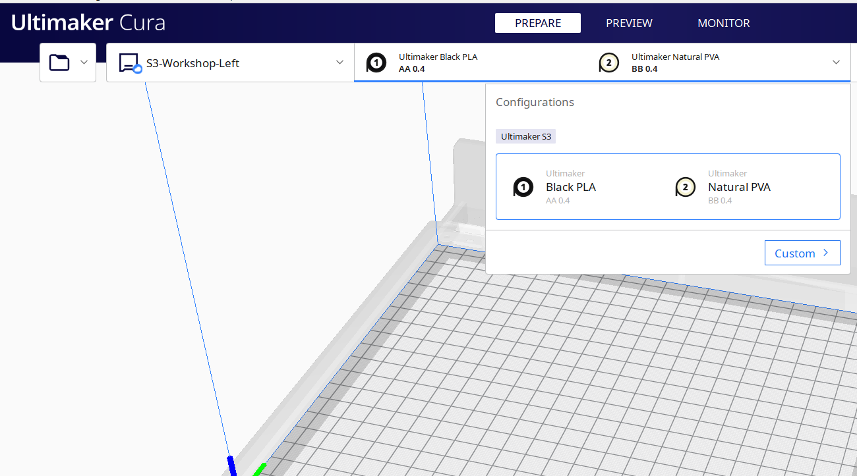
Task: Select the Black PLA and Natural PVA configuration preset
Action: click(668, 186)
